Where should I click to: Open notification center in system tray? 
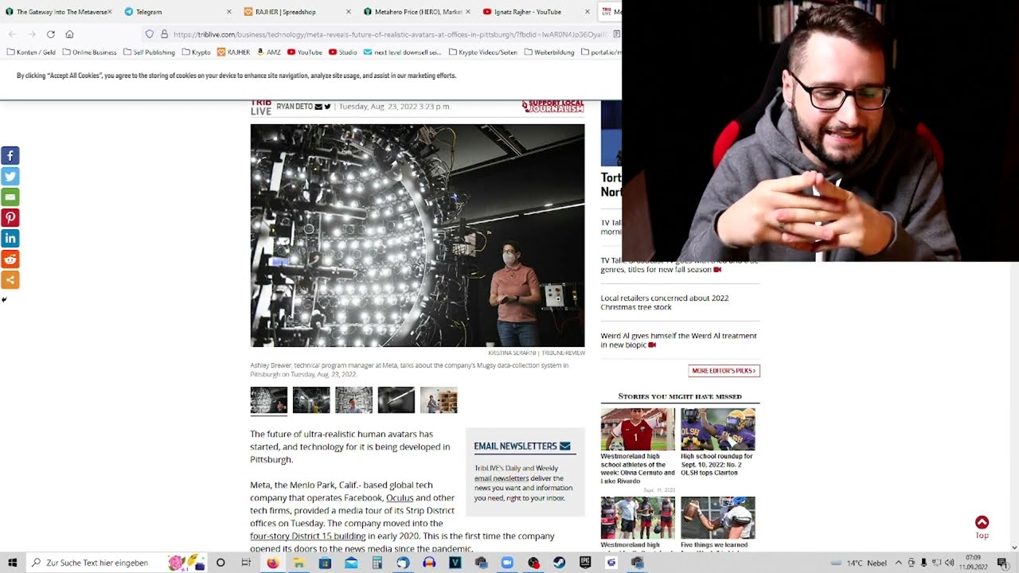pyautogui.click(x=1002, y=563)
